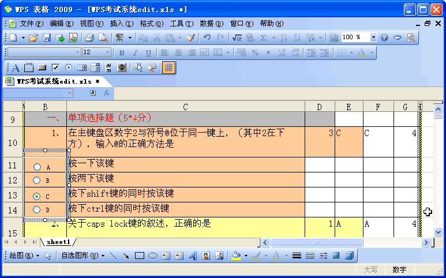Open the zoom 100% dropdown

coord(373,37)
